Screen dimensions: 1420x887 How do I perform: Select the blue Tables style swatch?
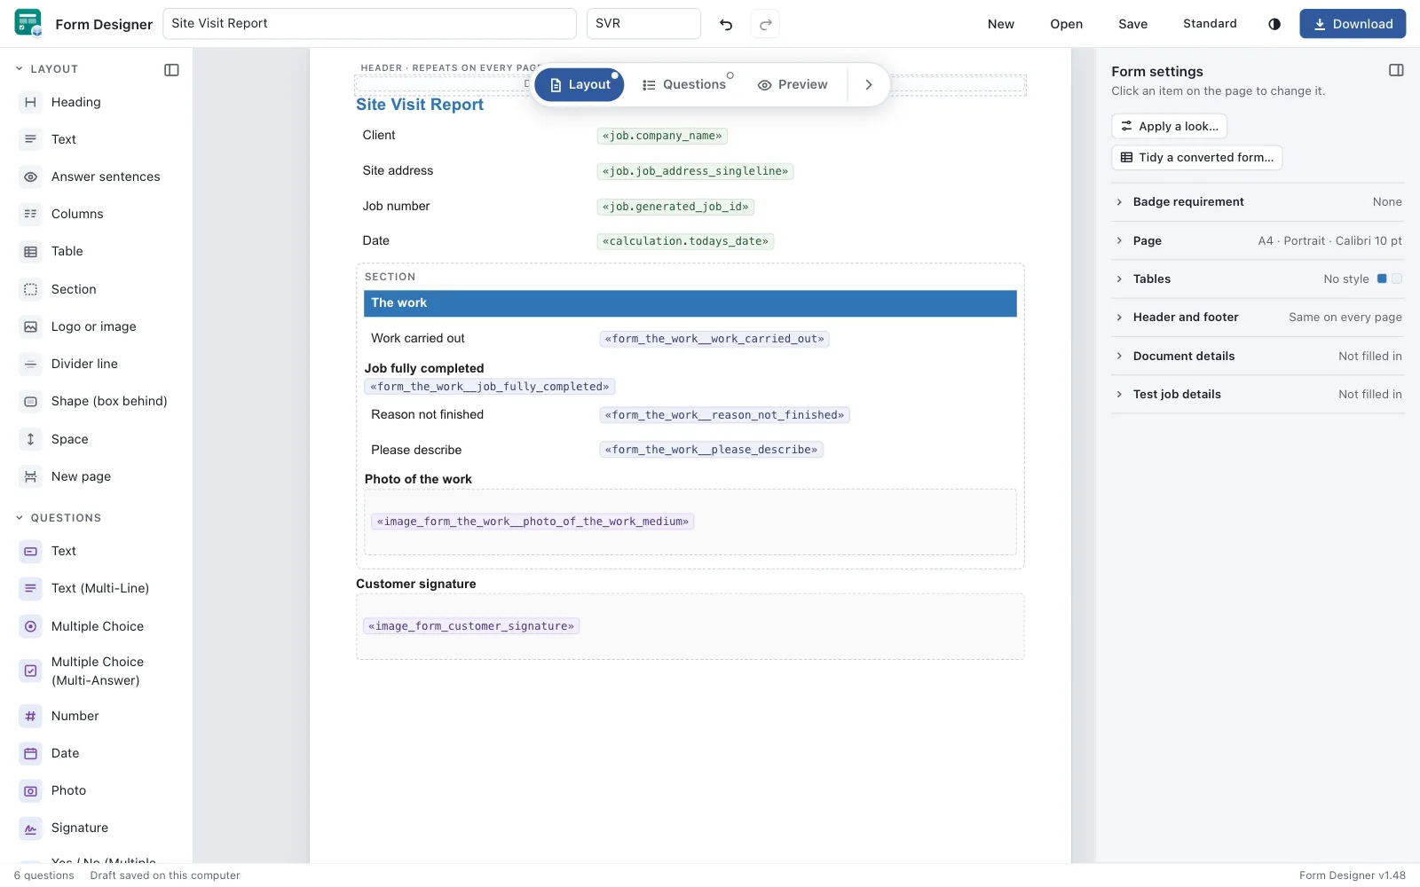tap(1382, 279)
